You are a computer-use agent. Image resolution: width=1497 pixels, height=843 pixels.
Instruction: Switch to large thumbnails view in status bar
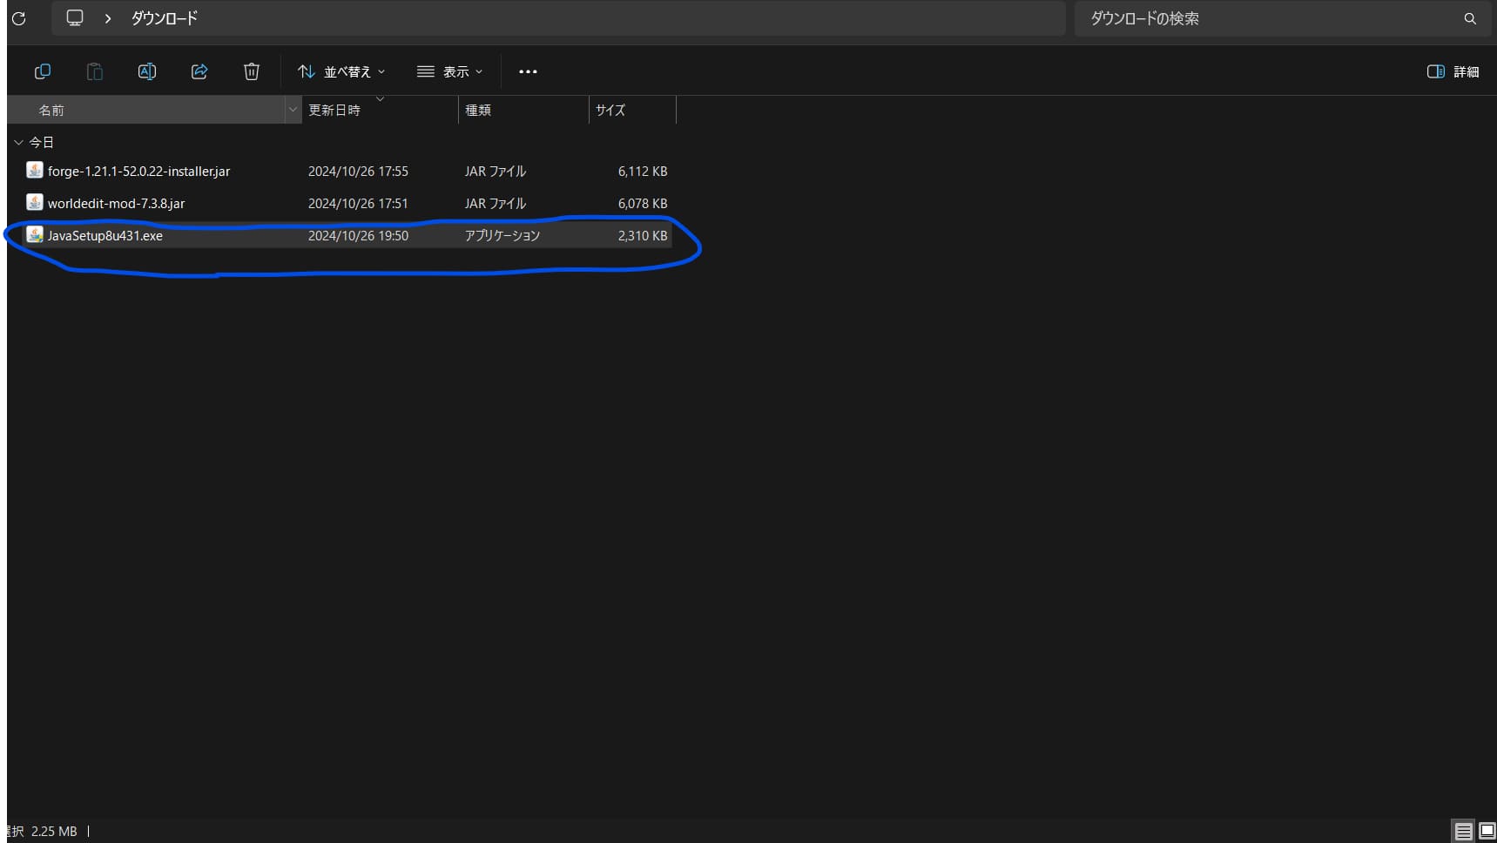(x=1487, y=832)
